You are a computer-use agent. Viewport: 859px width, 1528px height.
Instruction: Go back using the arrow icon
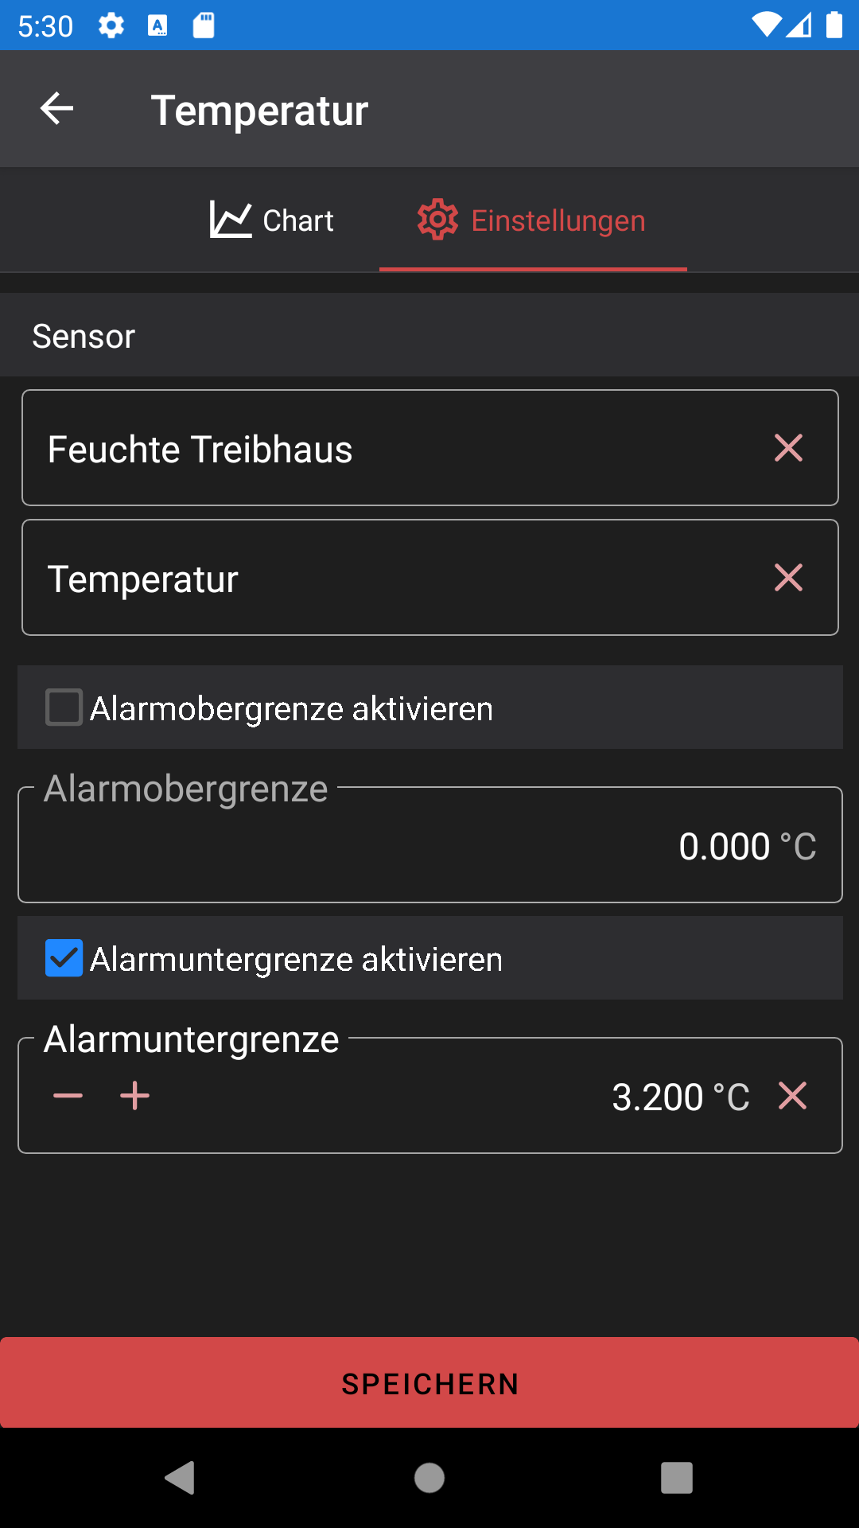click(x=56, y=109)
